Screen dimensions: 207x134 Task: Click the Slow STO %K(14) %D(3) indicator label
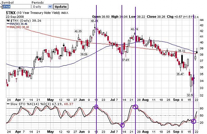31,104
